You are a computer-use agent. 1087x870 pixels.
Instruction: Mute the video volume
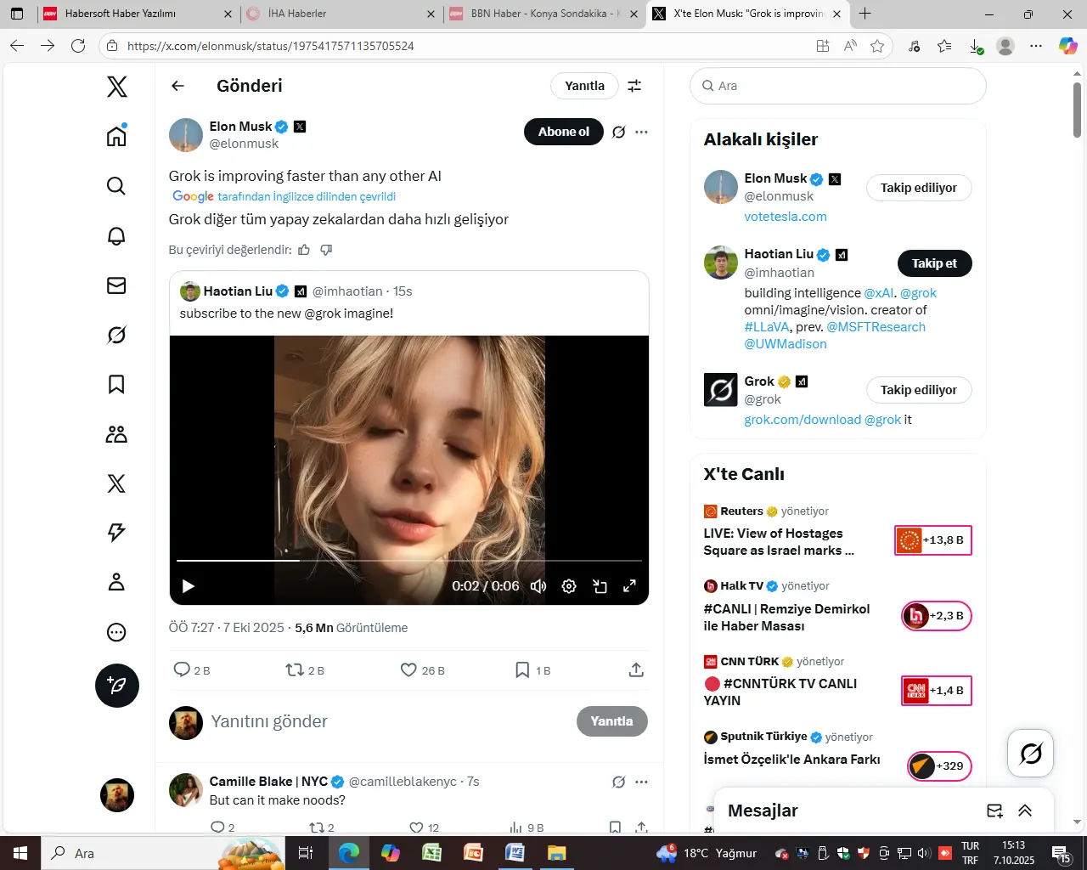pyautogui.click(x=538, y=586)
